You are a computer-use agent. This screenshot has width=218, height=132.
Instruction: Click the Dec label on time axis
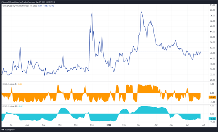[x=92, y=125]
